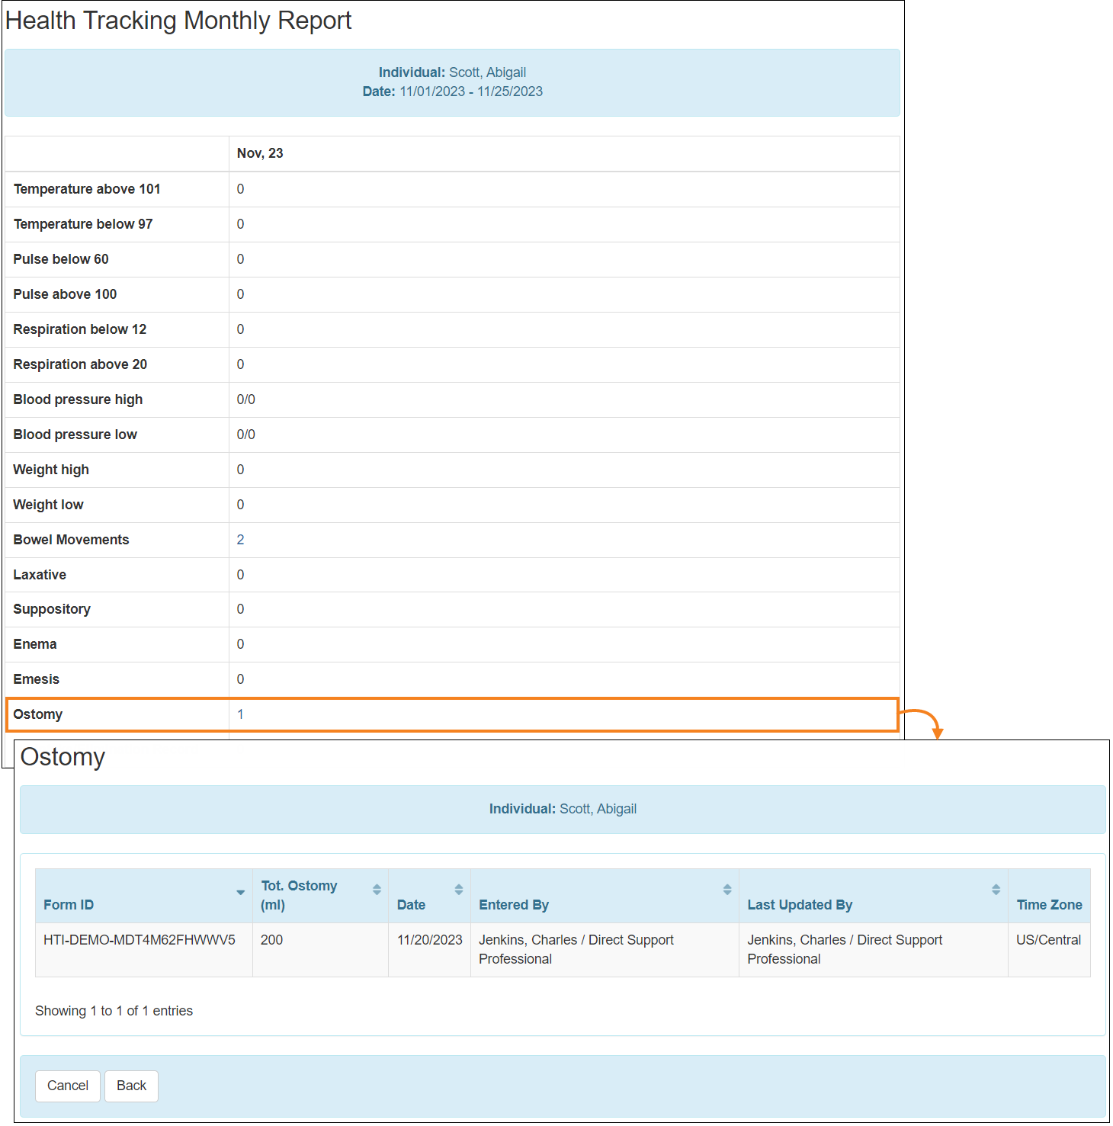Click the Cancel button
Viewport: 1113px width, 1126px height.
(68, 1086)
